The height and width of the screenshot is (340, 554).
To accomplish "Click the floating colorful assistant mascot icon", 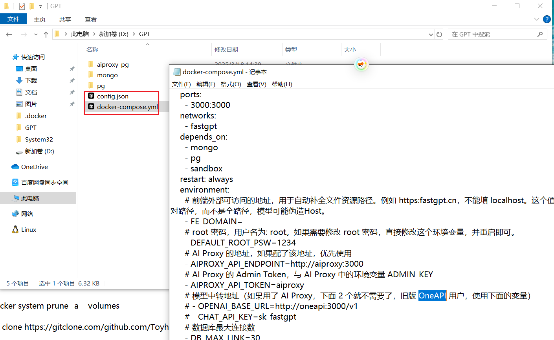I will pos(361,65).
